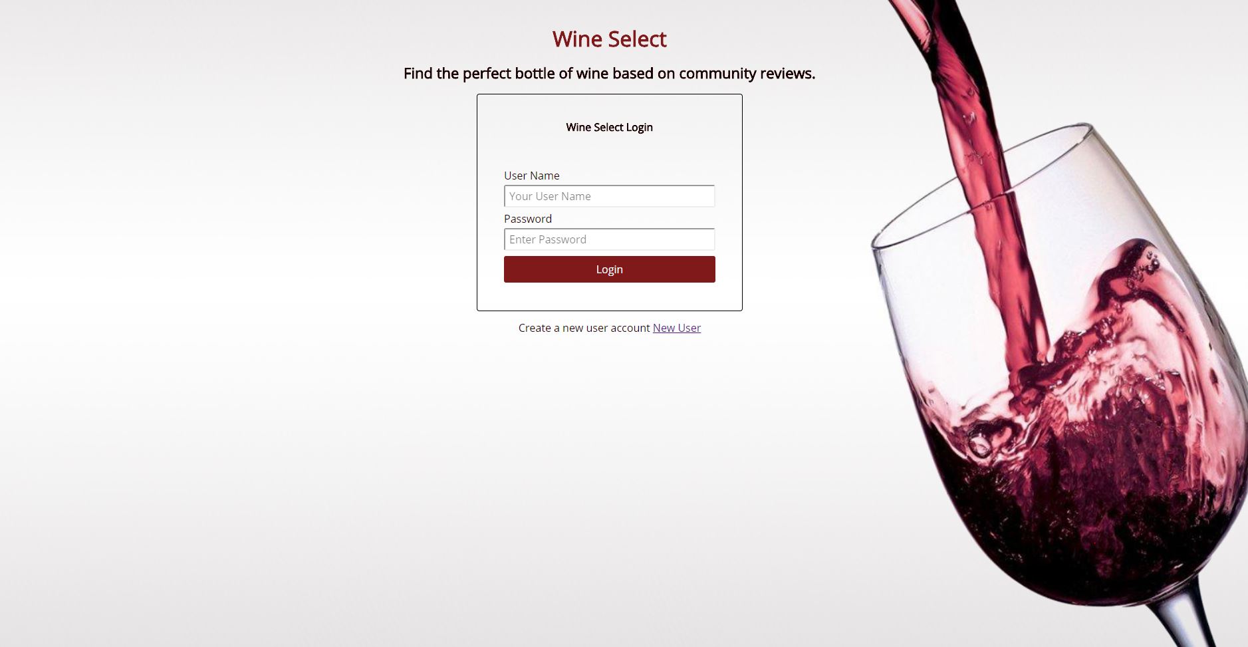Image resolution: width=1248 pixels, height=647 pixels.
Task: Open the New User link
Action: (x=677, y=328)
